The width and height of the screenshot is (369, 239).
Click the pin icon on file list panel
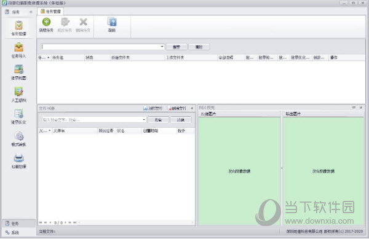[192, 108]
